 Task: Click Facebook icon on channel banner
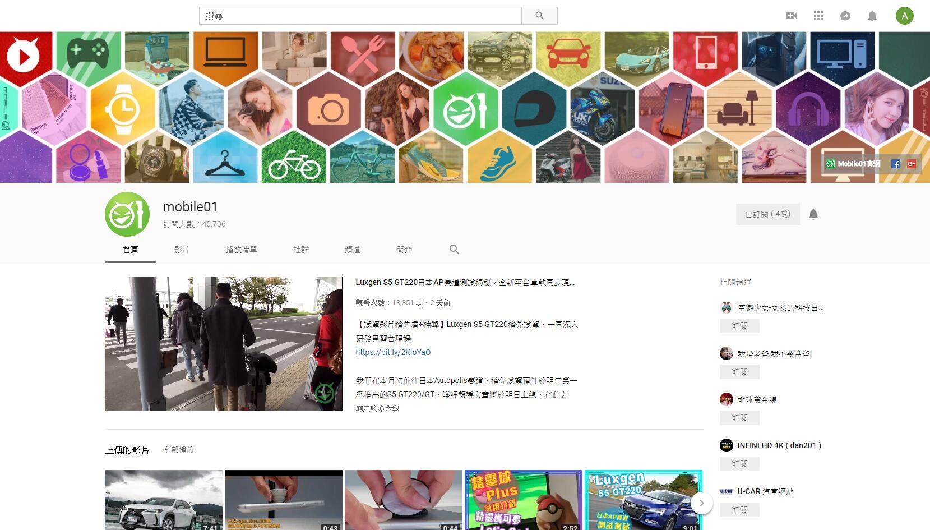[896, 164]
